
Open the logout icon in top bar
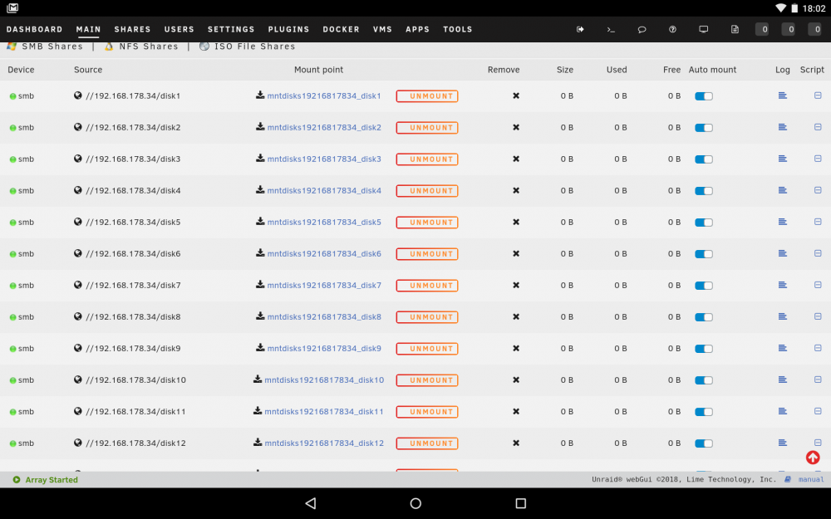(x=580, y=29)
